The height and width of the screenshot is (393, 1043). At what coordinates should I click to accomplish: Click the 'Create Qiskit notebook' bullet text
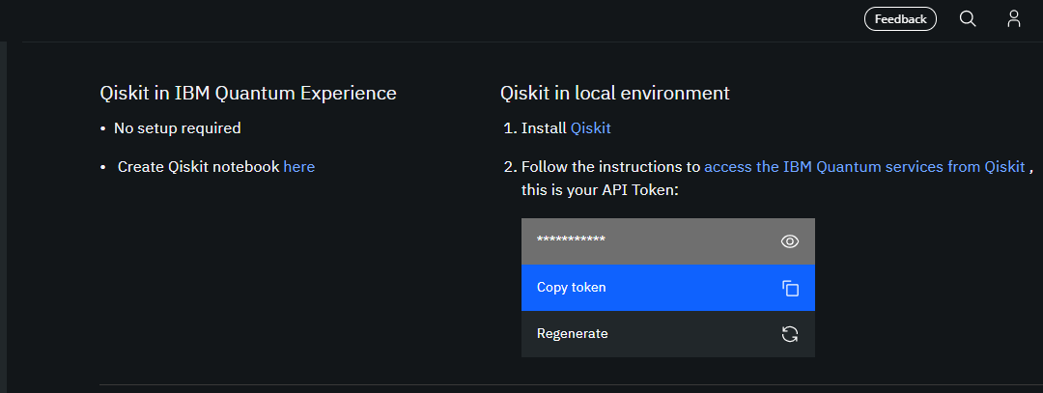pyautogui.click(x=198, y=166)
